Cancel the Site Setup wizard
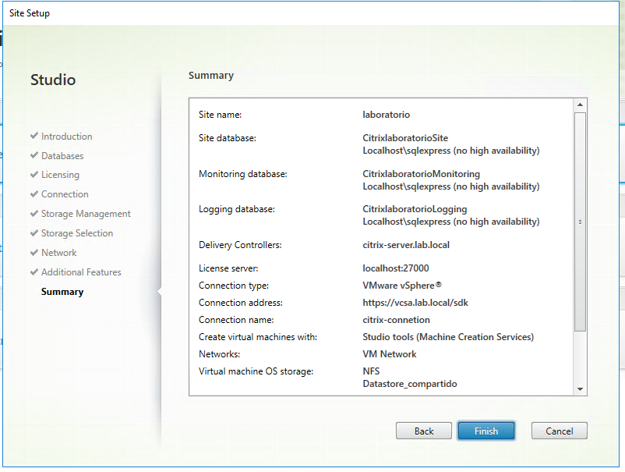This screenshot has width=625, height=472. [560, 431]
